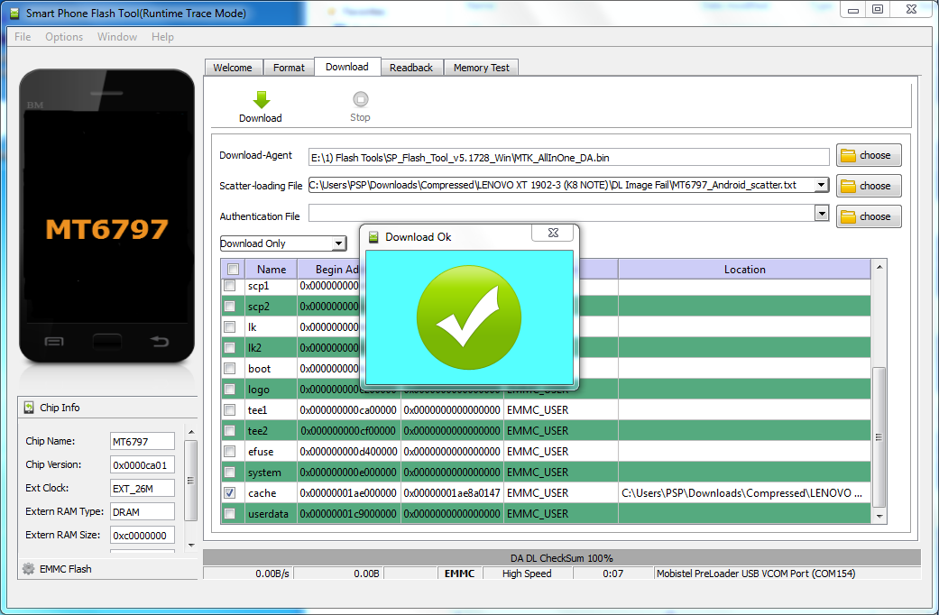Click the Extern RAM Size field
This screenshot has height=615, width=939.
(143, 535)
